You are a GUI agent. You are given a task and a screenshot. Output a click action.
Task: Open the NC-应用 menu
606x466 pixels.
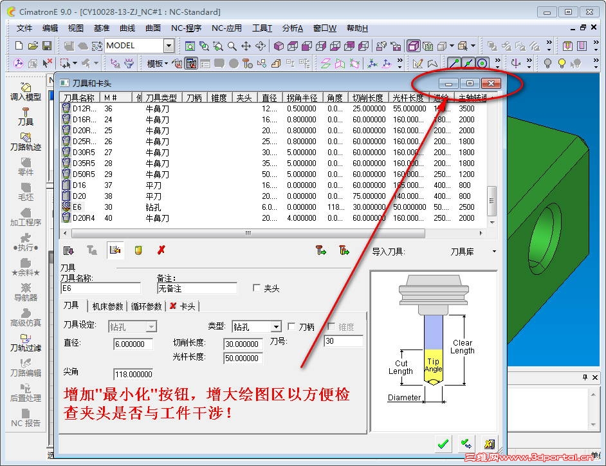click(226, 28)
